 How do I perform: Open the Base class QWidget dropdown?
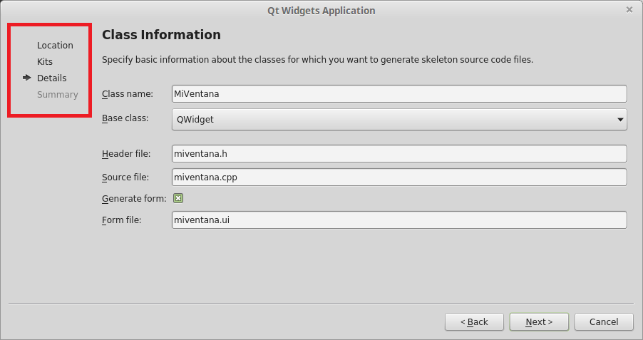point(399,120)
